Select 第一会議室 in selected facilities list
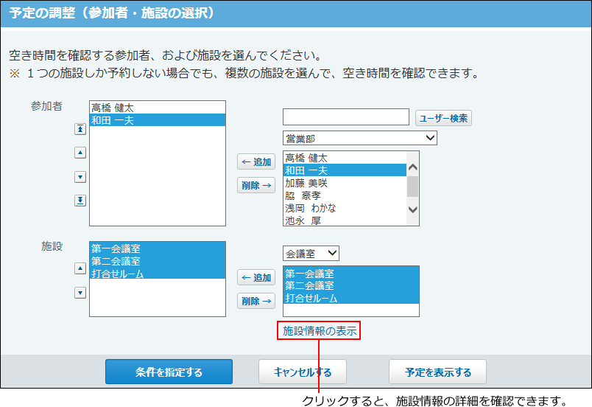The width and height of the screenshot is (592, 407). [x=158, y=248]
